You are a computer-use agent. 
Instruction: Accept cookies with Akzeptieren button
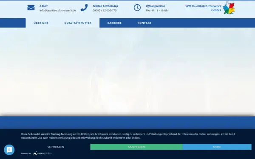[136, 147]
